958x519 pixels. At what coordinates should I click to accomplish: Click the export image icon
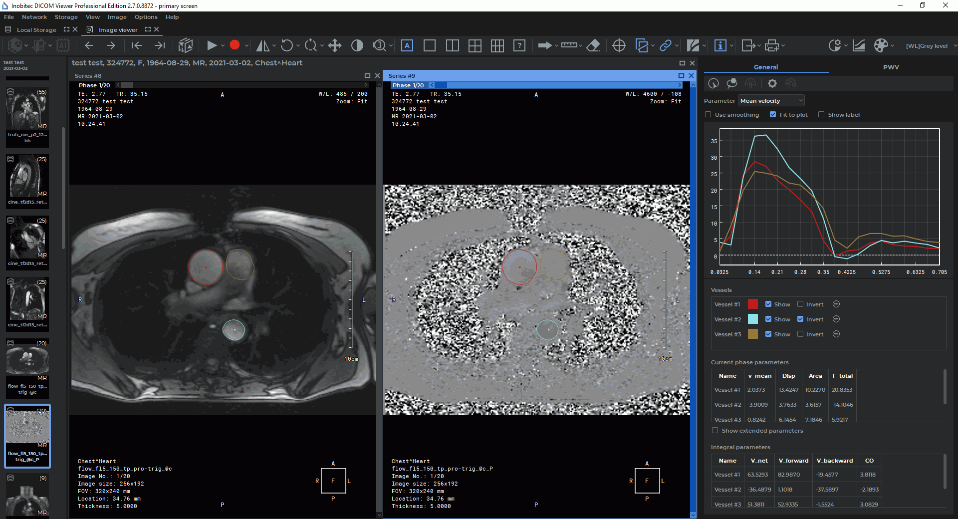748,45
